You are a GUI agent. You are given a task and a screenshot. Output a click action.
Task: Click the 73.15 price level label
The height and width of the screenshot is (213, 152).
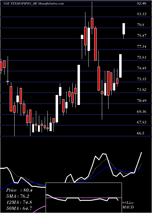coord(142,79)
